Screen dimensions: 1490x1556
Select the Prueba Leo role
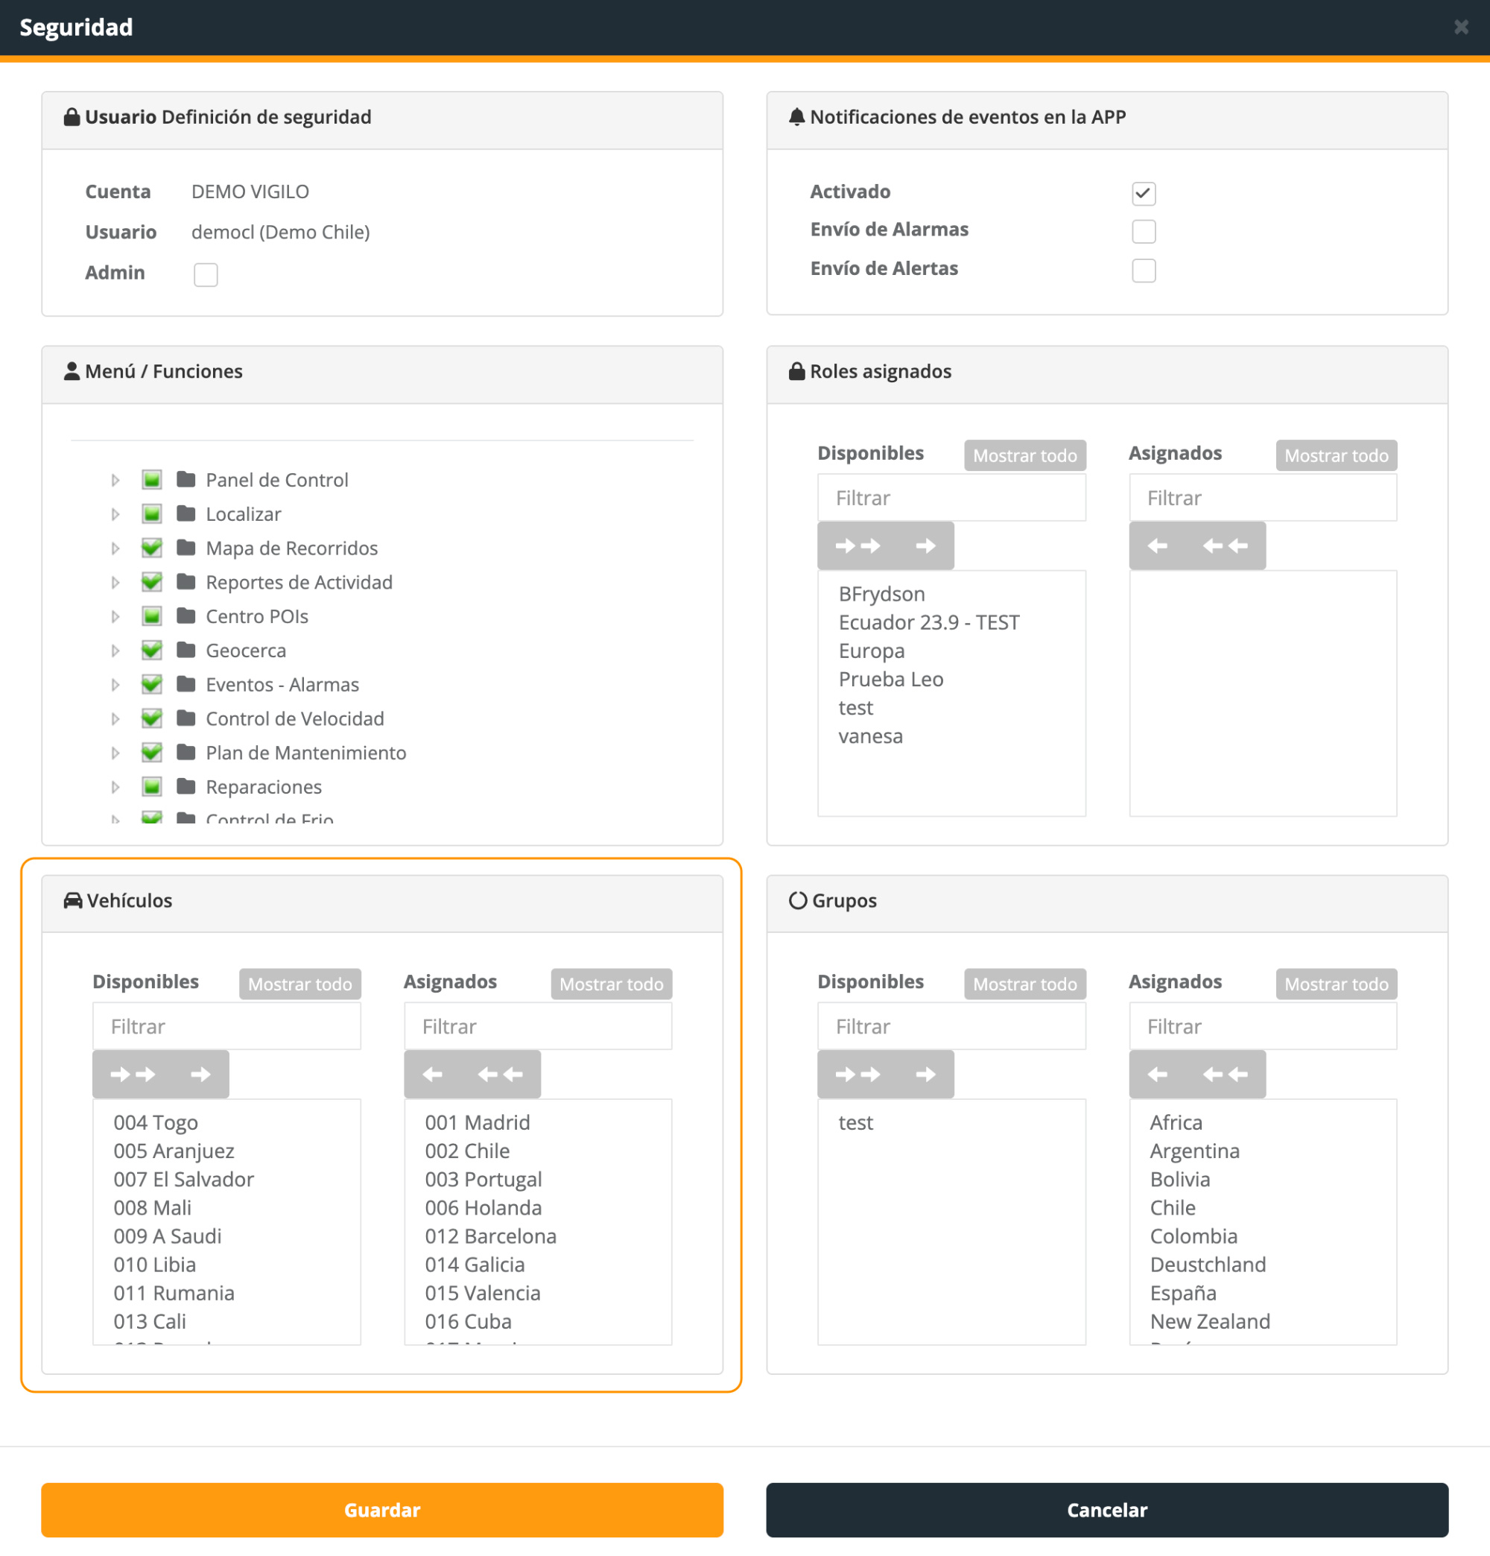pos(891,680)
